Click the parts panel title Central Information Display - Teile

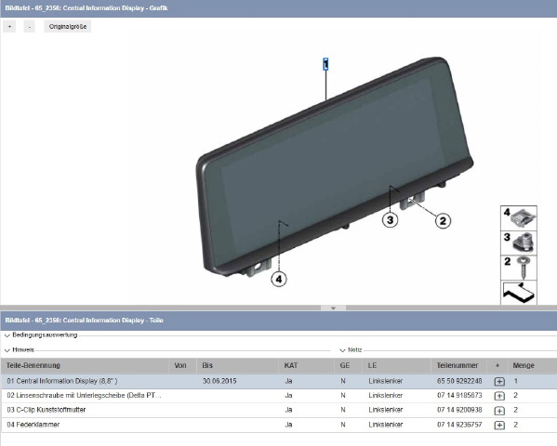(x=85, y=321)
